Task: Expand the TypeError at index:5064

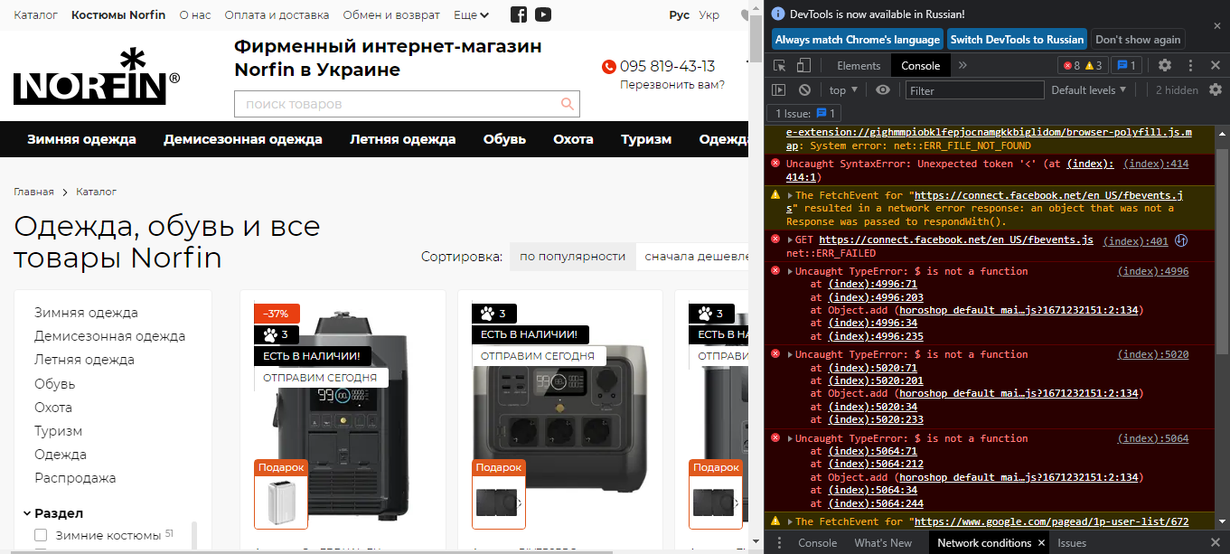Action: [791, 438]
